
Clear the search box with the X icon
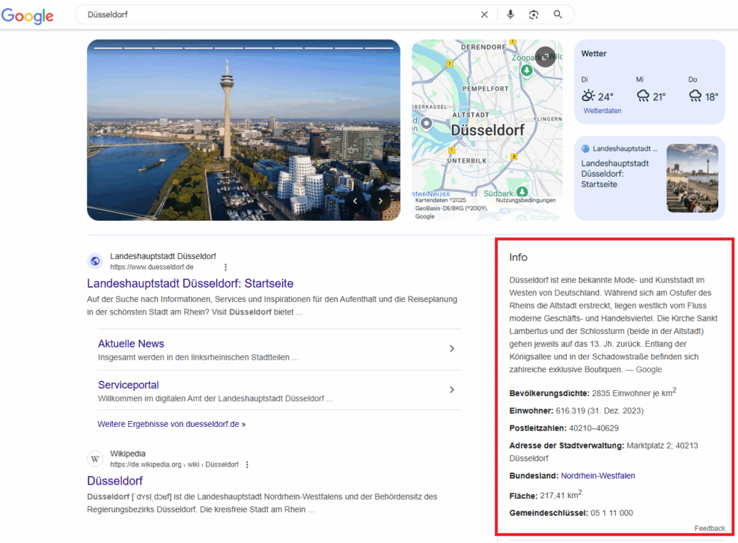(484, 14)
